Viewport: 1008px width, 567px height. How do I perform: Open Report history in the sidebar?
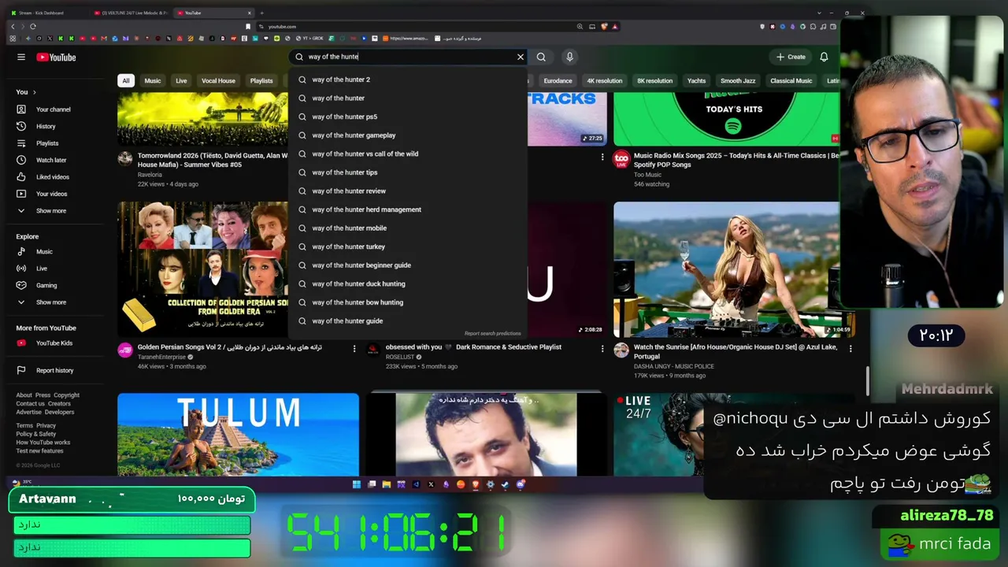pos(54,371)
